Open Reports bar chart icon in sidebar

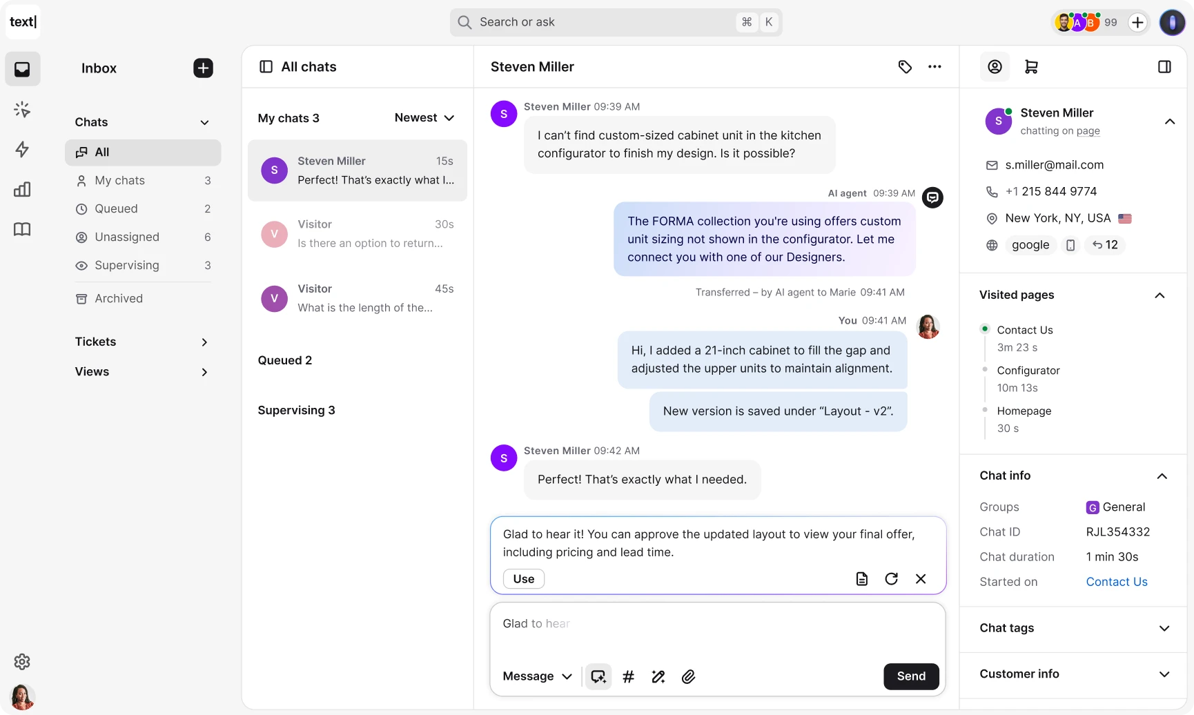click(x=22, y=189)
